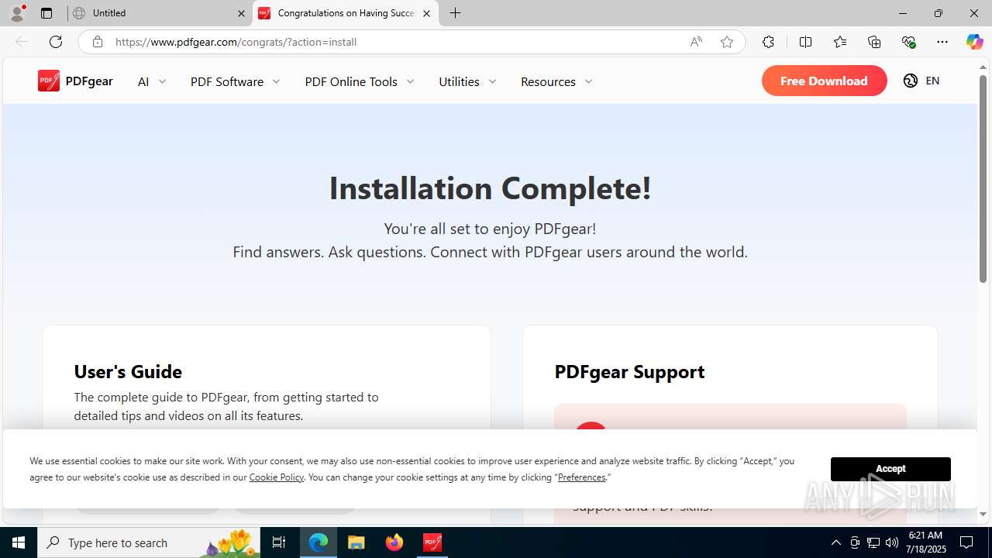Open Task View in the taskbar
This screenshot has height=558, width=992.
point(279,542)
